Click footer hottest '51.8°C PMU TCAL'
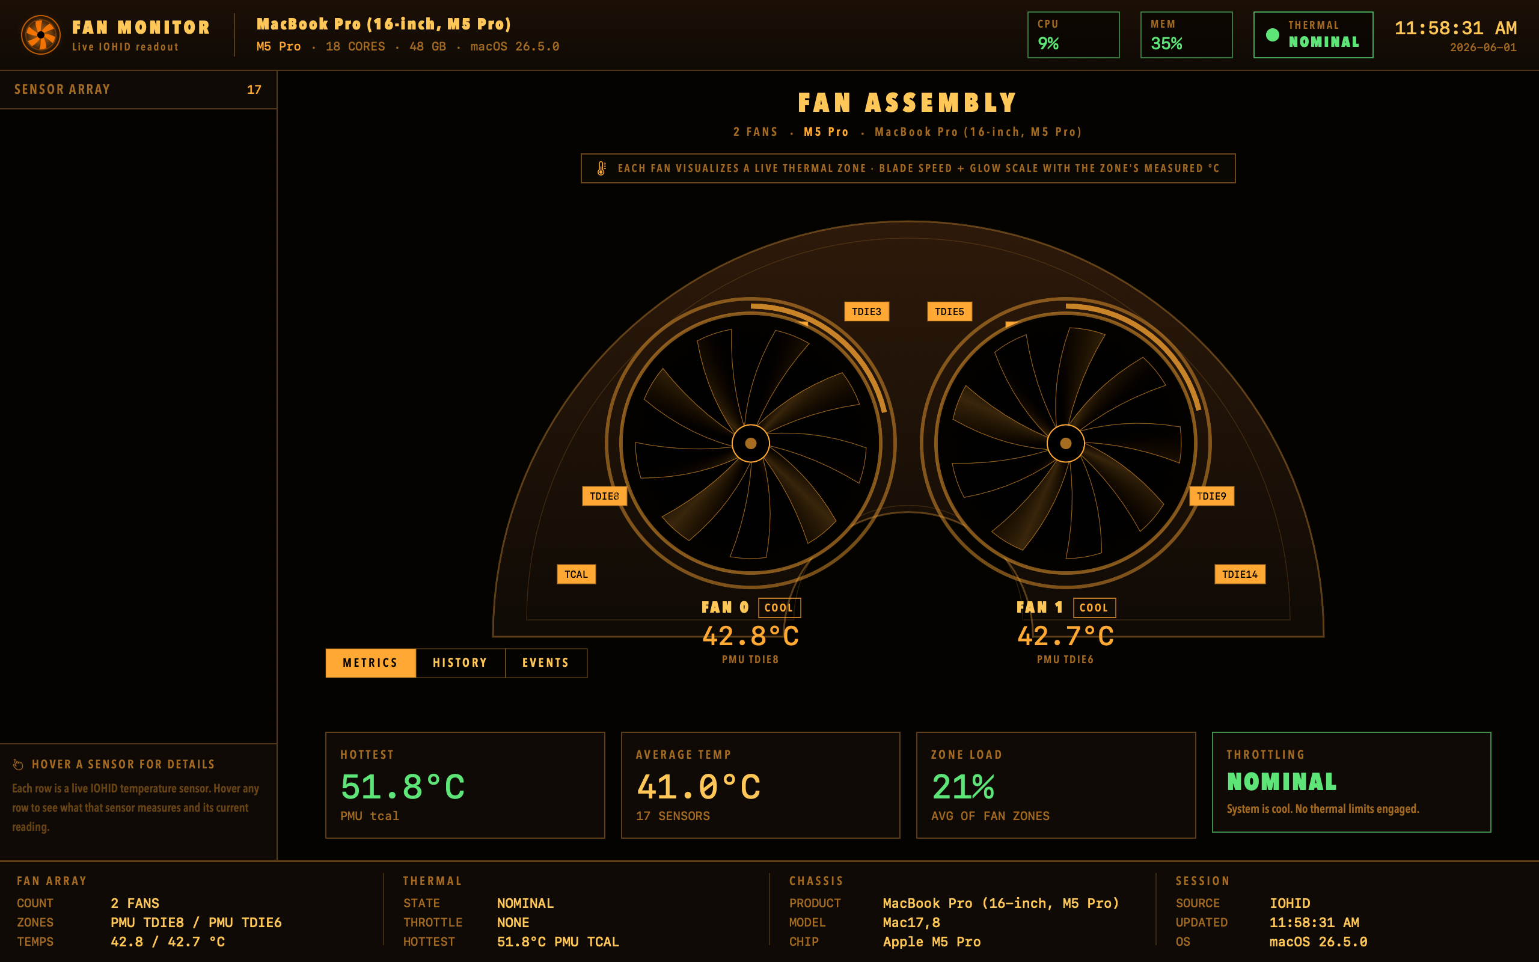Screen dimensions: 1539x962 (x=558, y=942)
